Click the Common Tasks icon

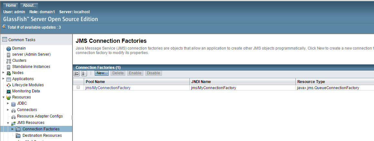click(x=5, y=40)
